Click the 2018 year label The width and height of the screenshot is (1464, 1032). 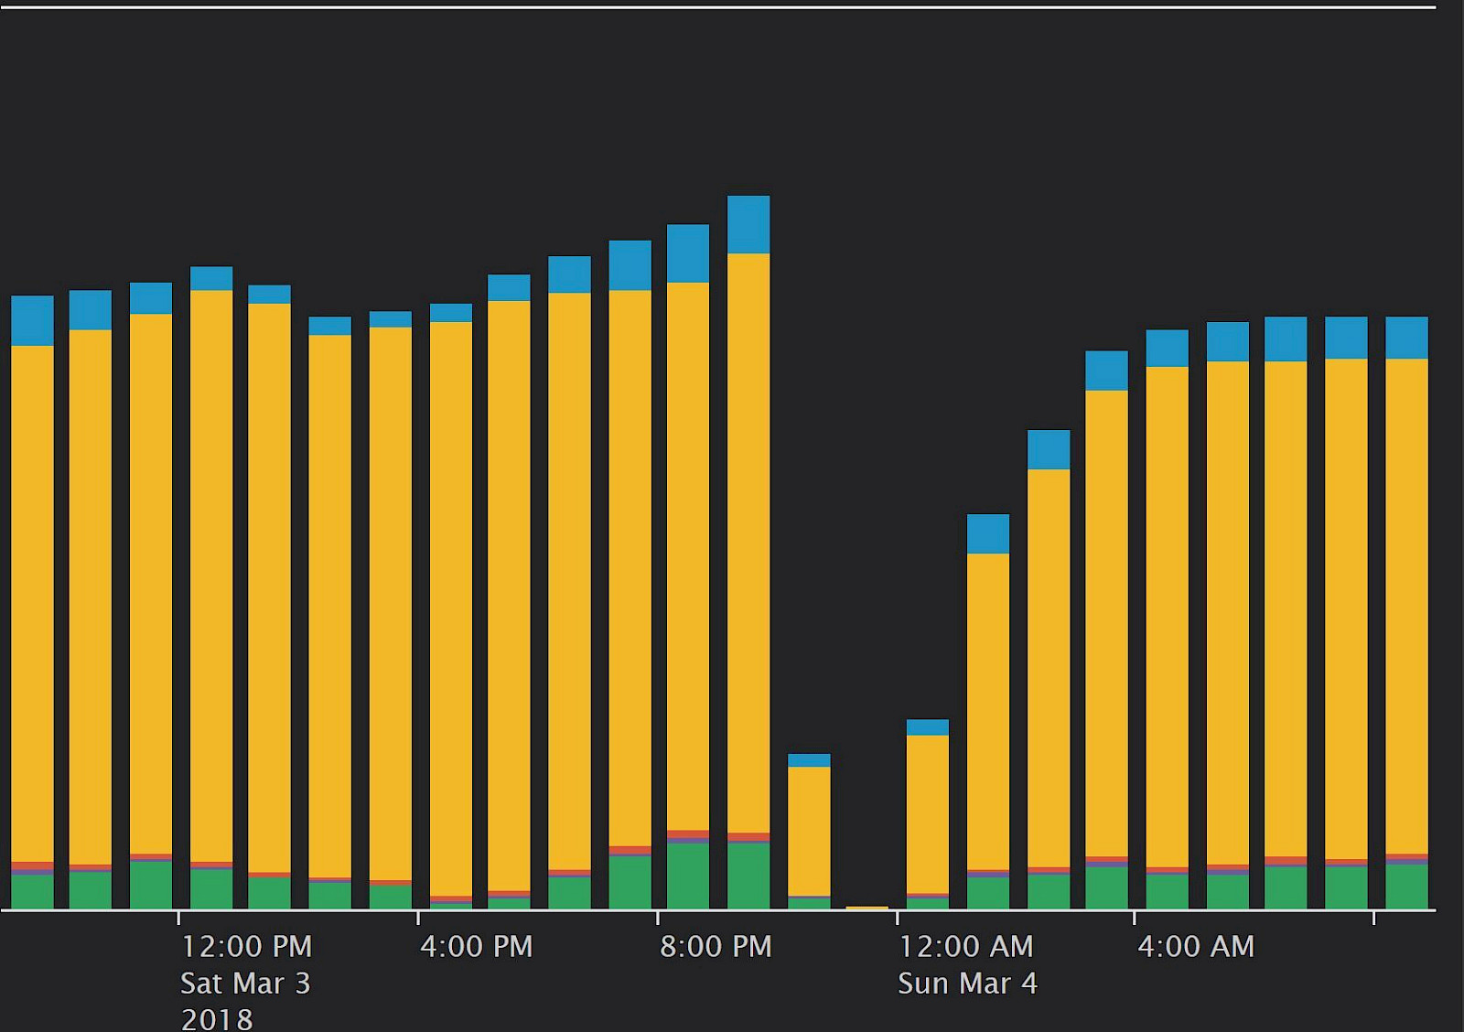click(217, 1019)
